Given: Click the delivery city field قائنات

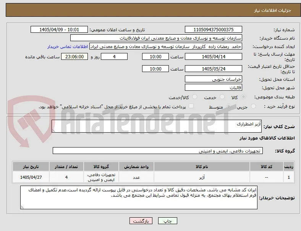Looking at the screenshot, I should click(x=214, y=88).
